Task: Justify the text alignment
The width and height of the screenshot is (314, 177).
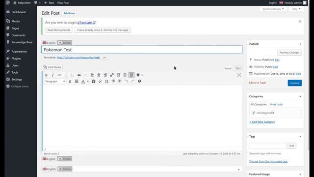Action: [77, 81]
